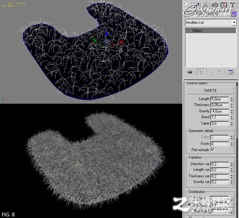The width and height of the screenshot is (239, 218).
Task: Click the Knots spinner arrows
Action: pos(232,144)
